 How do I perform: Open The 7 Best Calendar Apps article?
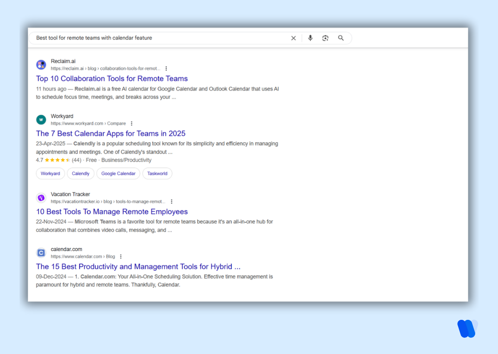pos(110,133)
